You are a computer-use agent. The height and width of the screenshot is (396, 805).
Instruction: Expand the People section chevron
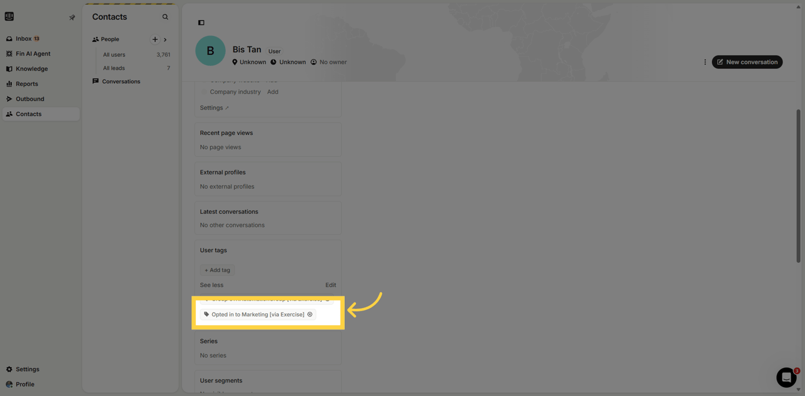[x=165, y=39]
